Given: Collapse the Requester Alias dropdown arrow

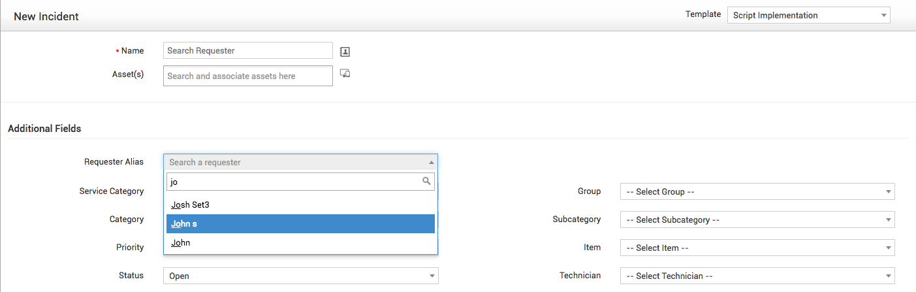Looking at the screenshot, I should point(431,162).
